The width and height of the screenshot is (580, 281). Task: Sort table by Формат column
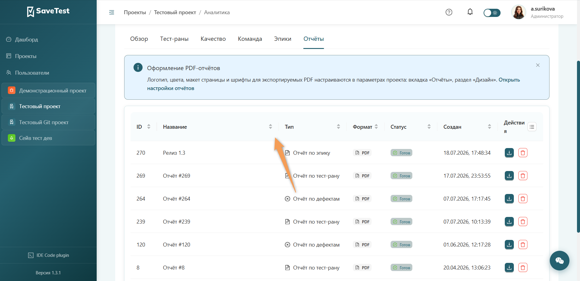tap(376, 127)
